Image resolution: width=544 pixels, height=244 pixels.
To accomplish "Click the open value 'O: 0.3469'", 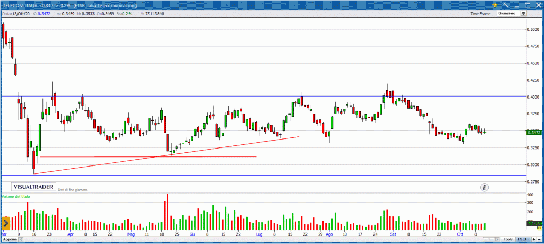I will 105,13.
